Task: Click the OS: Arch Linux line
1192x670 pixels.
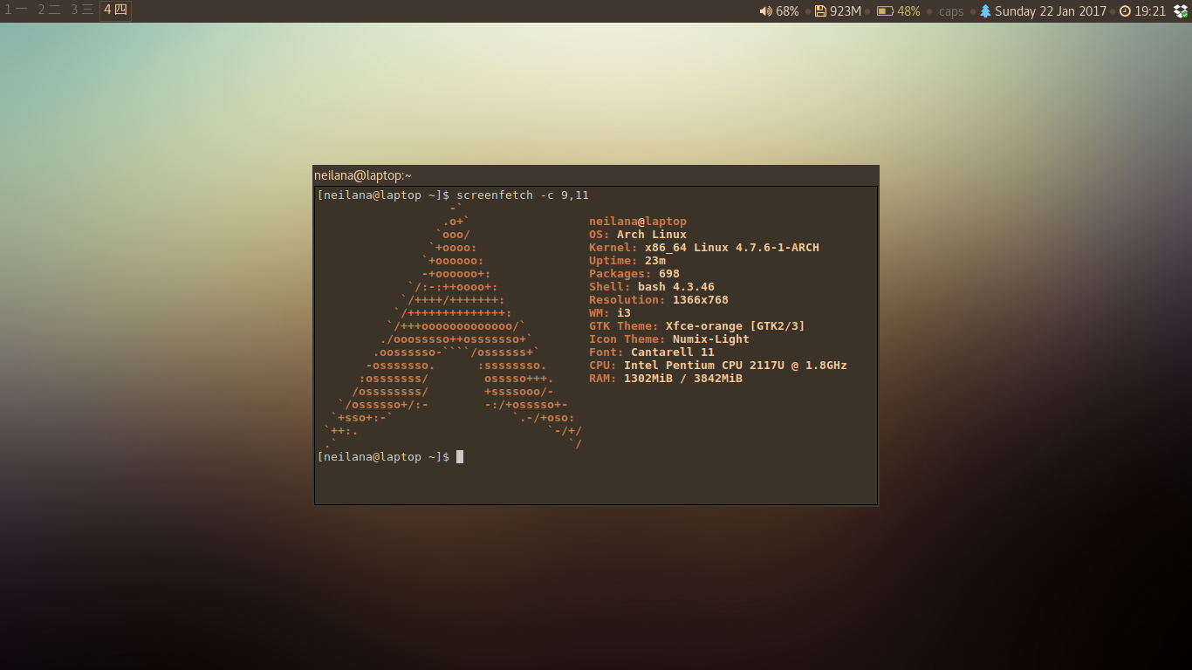Action: tap(638, 235)
